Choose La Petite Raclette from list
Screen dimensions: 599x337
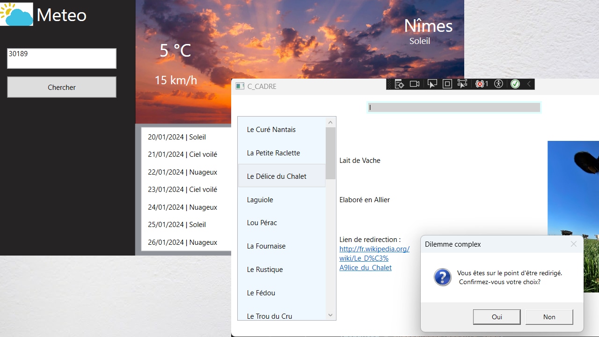pos(273,153)
